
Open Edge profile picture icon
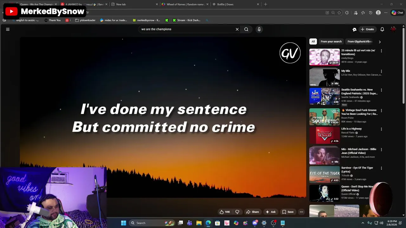[x=378, y=13]
